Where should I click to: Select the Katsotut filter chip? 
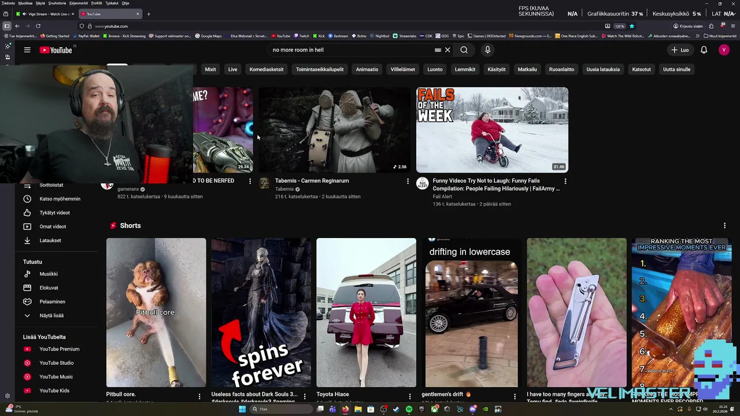(641, 69)
